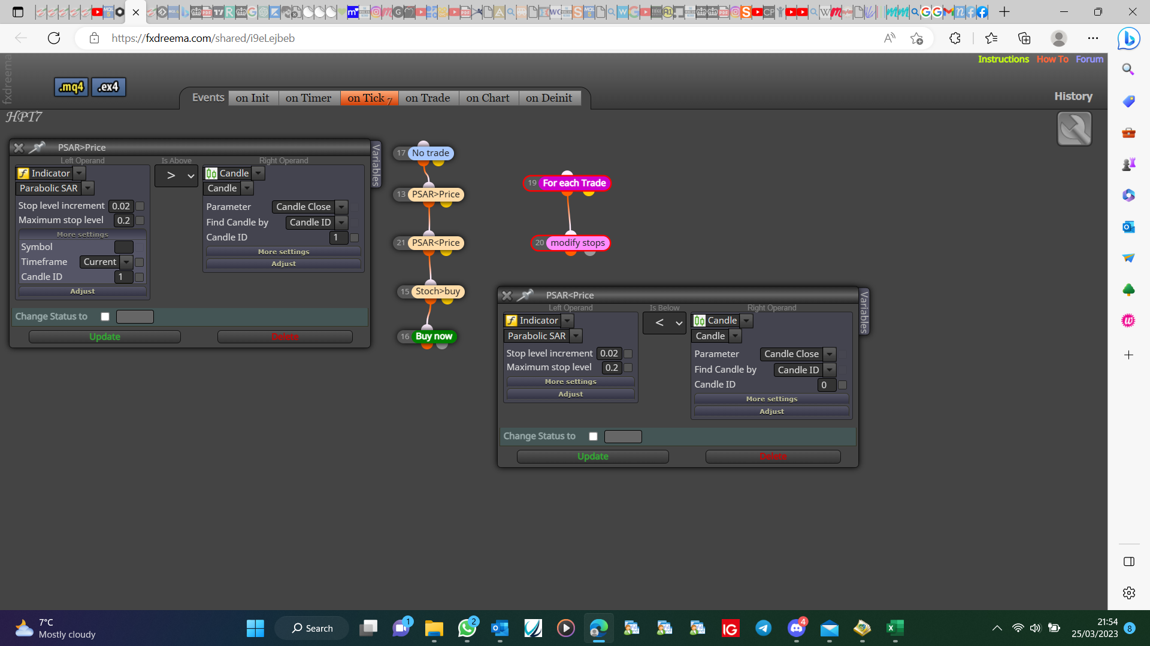Open the Instructions link
The image size is (1150, 646).
pyautogui.click(x=1003, y=59)
